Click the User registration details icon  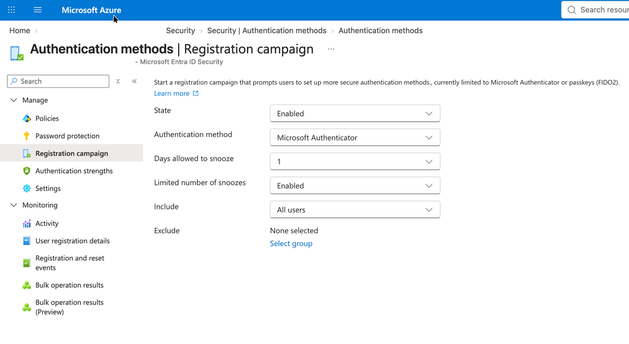(x=27, y=241)
